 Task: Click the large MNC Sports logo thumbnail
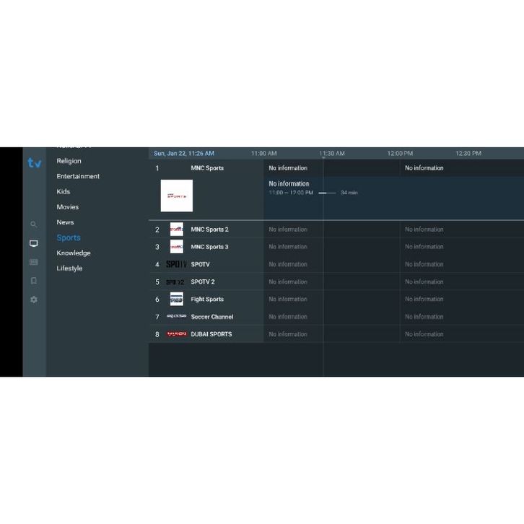pyautogui.click(x=176, y=196)
